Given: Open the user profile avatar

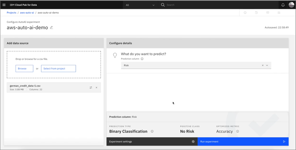Looking at the screenshot, I should pos(291,5).
